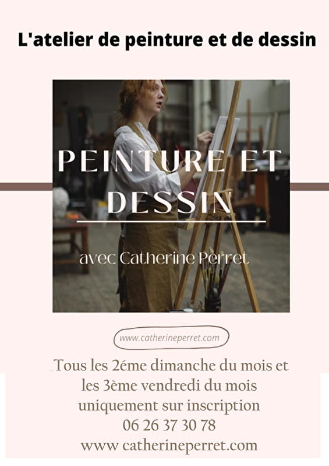
Task: Click the line Tous les 2éme dimanche du mois
Action: pyautogui.click(x=171, y=366)
